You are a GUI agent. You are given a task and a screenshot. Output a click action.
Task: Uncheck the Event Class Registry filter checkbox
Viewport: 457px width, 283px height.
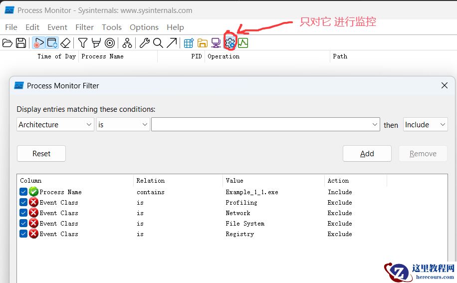(x=23, y=234)
